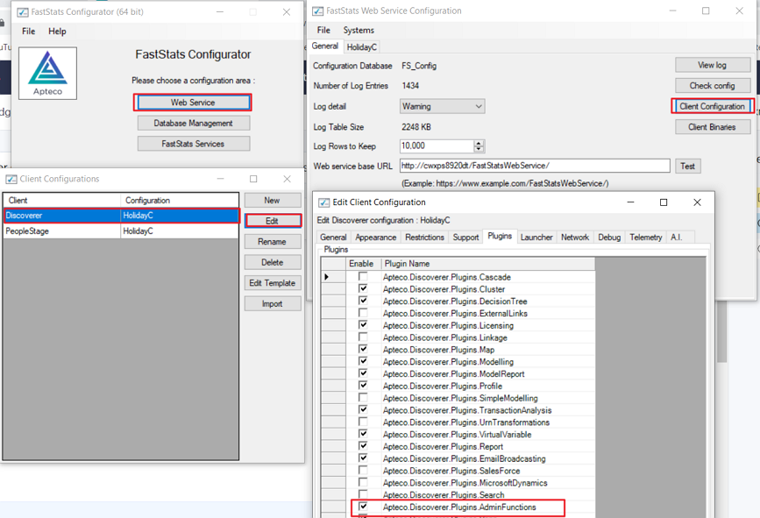Test the web service base URL
The width and height of the screenshot is (760, 518).
tap(687, 167)
